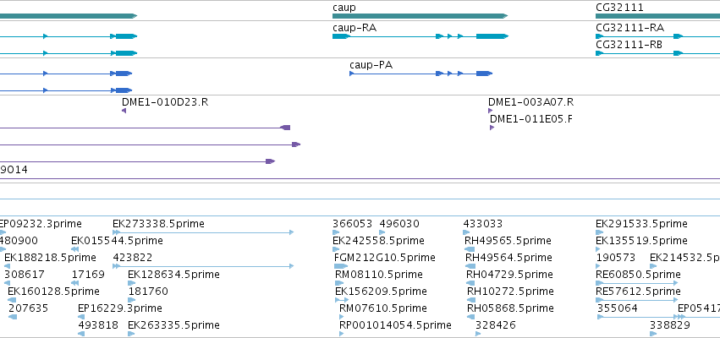Viewport: 720px width, 338px height.
Task: Click the CG32111-RA transcript label
Action: pos(629,28)
